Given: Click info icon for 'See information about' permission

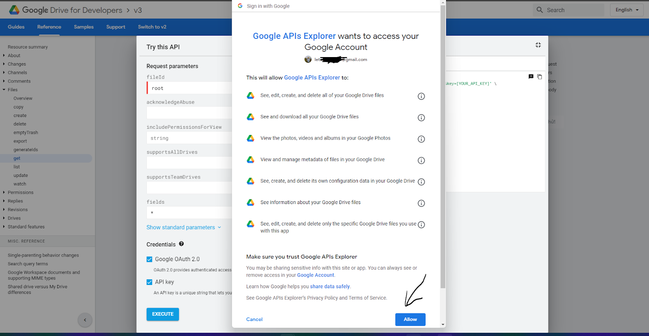Looking at the screenshot, I should 421,204.
